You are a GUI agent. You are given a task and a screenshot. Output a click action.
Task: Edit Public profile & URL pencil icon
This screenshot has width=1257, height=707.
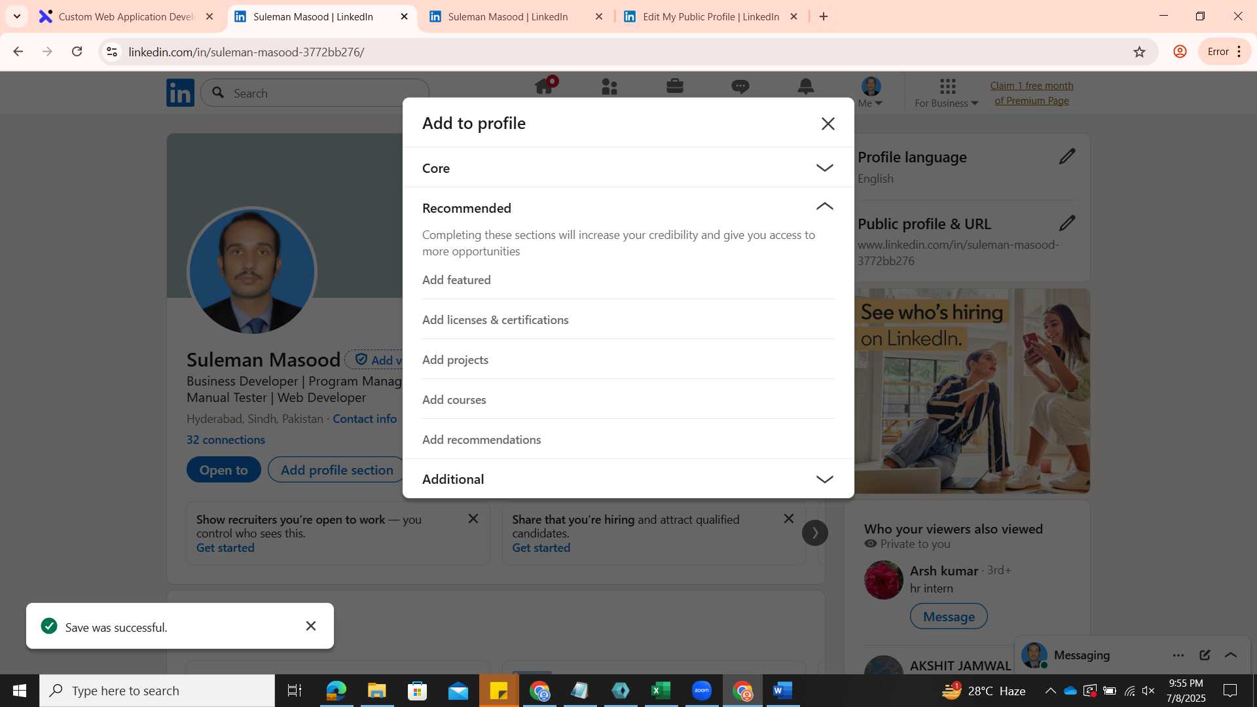click(1067, 223)
